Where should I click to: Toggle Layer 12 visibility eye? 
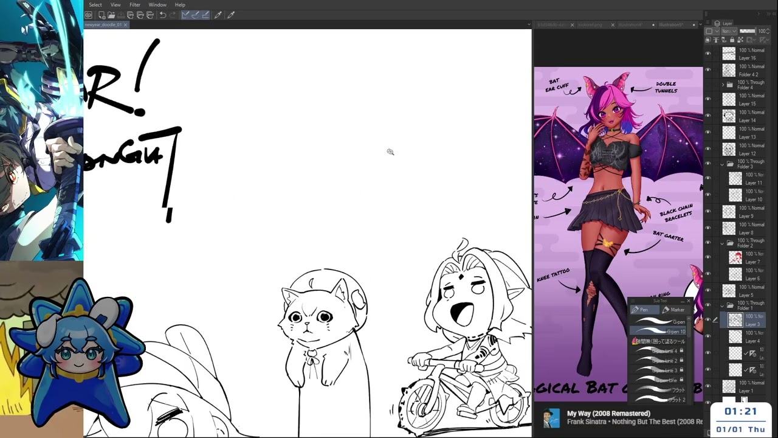click(707, 149)
